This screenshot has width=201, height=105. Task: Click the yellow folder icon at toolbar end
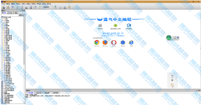point(69,7)
